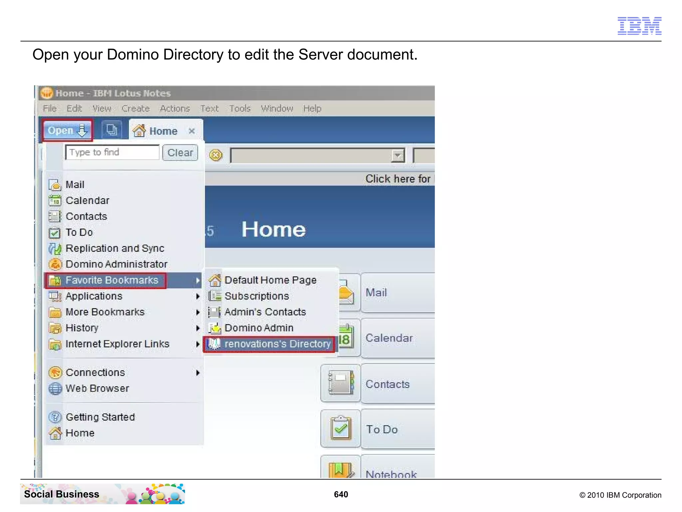Open the Tools menu
This screenshot has height=512, width=682.
coord(240,108)
